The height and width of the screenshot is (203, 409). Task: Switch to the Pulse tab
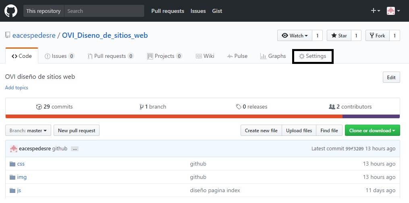click(x=237, y=56)
